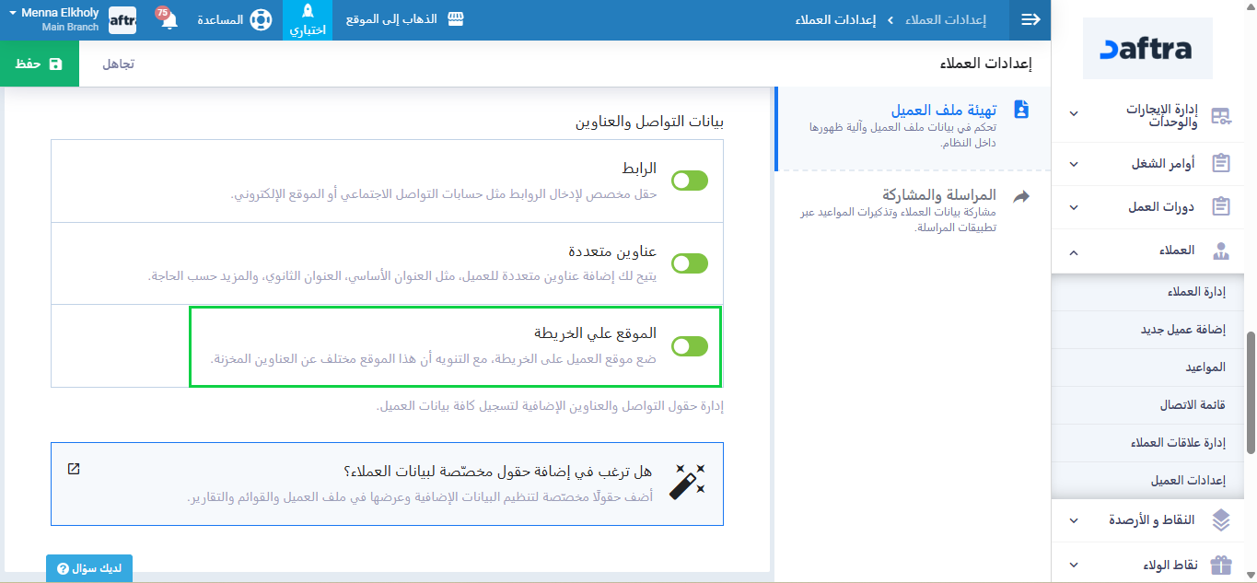The height and width of the screenshot is (583, 1257).
Task: Click the magic wand icon
Action: 687,483
